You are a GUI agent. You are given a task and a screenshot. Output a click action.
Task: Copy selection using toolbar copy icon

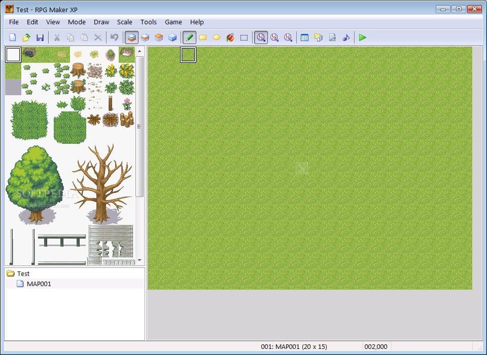pyautogui.click(x=71, y=37)
